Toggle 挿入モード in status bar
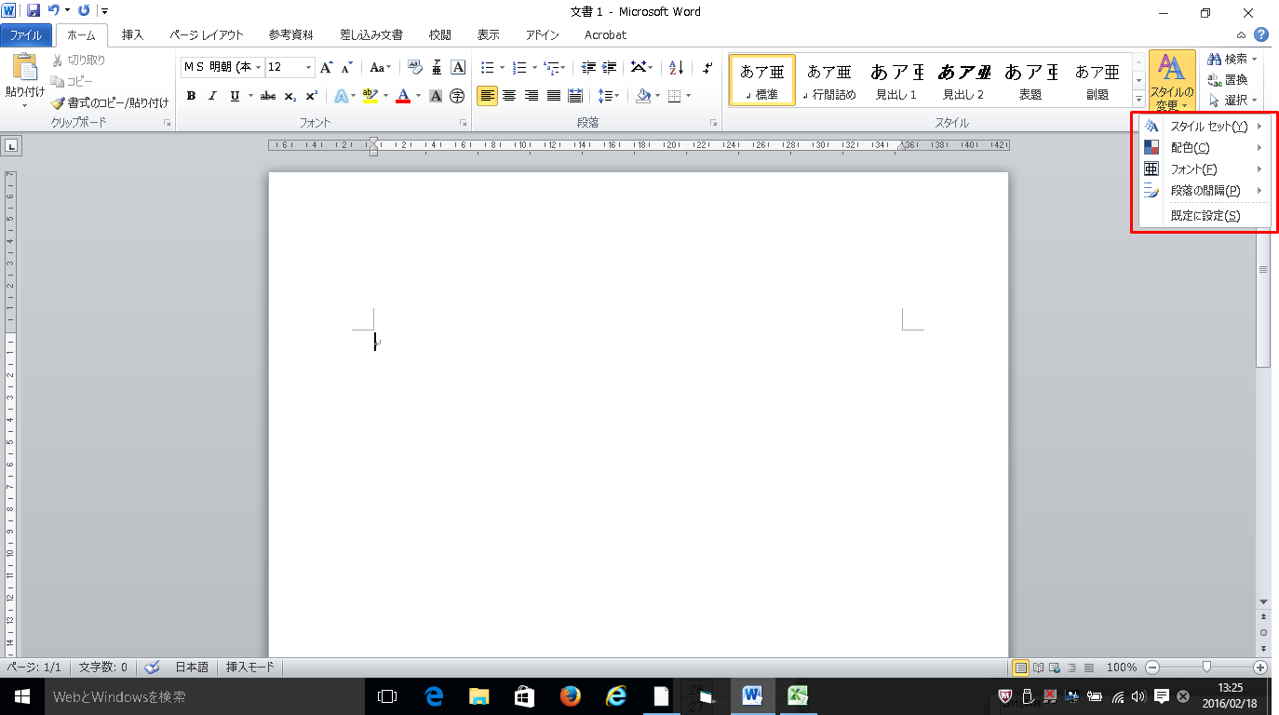1279x715 pixels. (250, 668)
